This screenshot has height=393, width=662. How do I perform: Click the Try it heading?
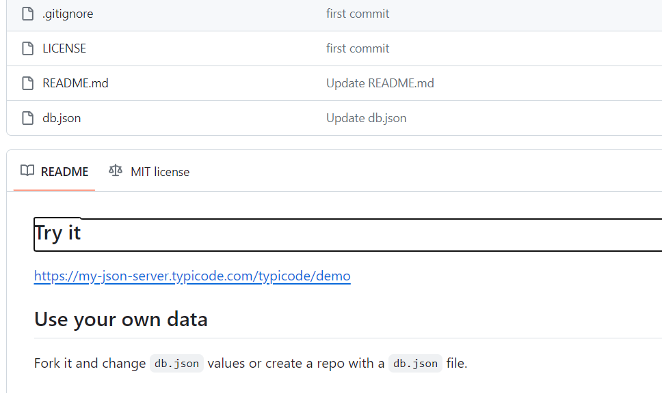point(57,233)
